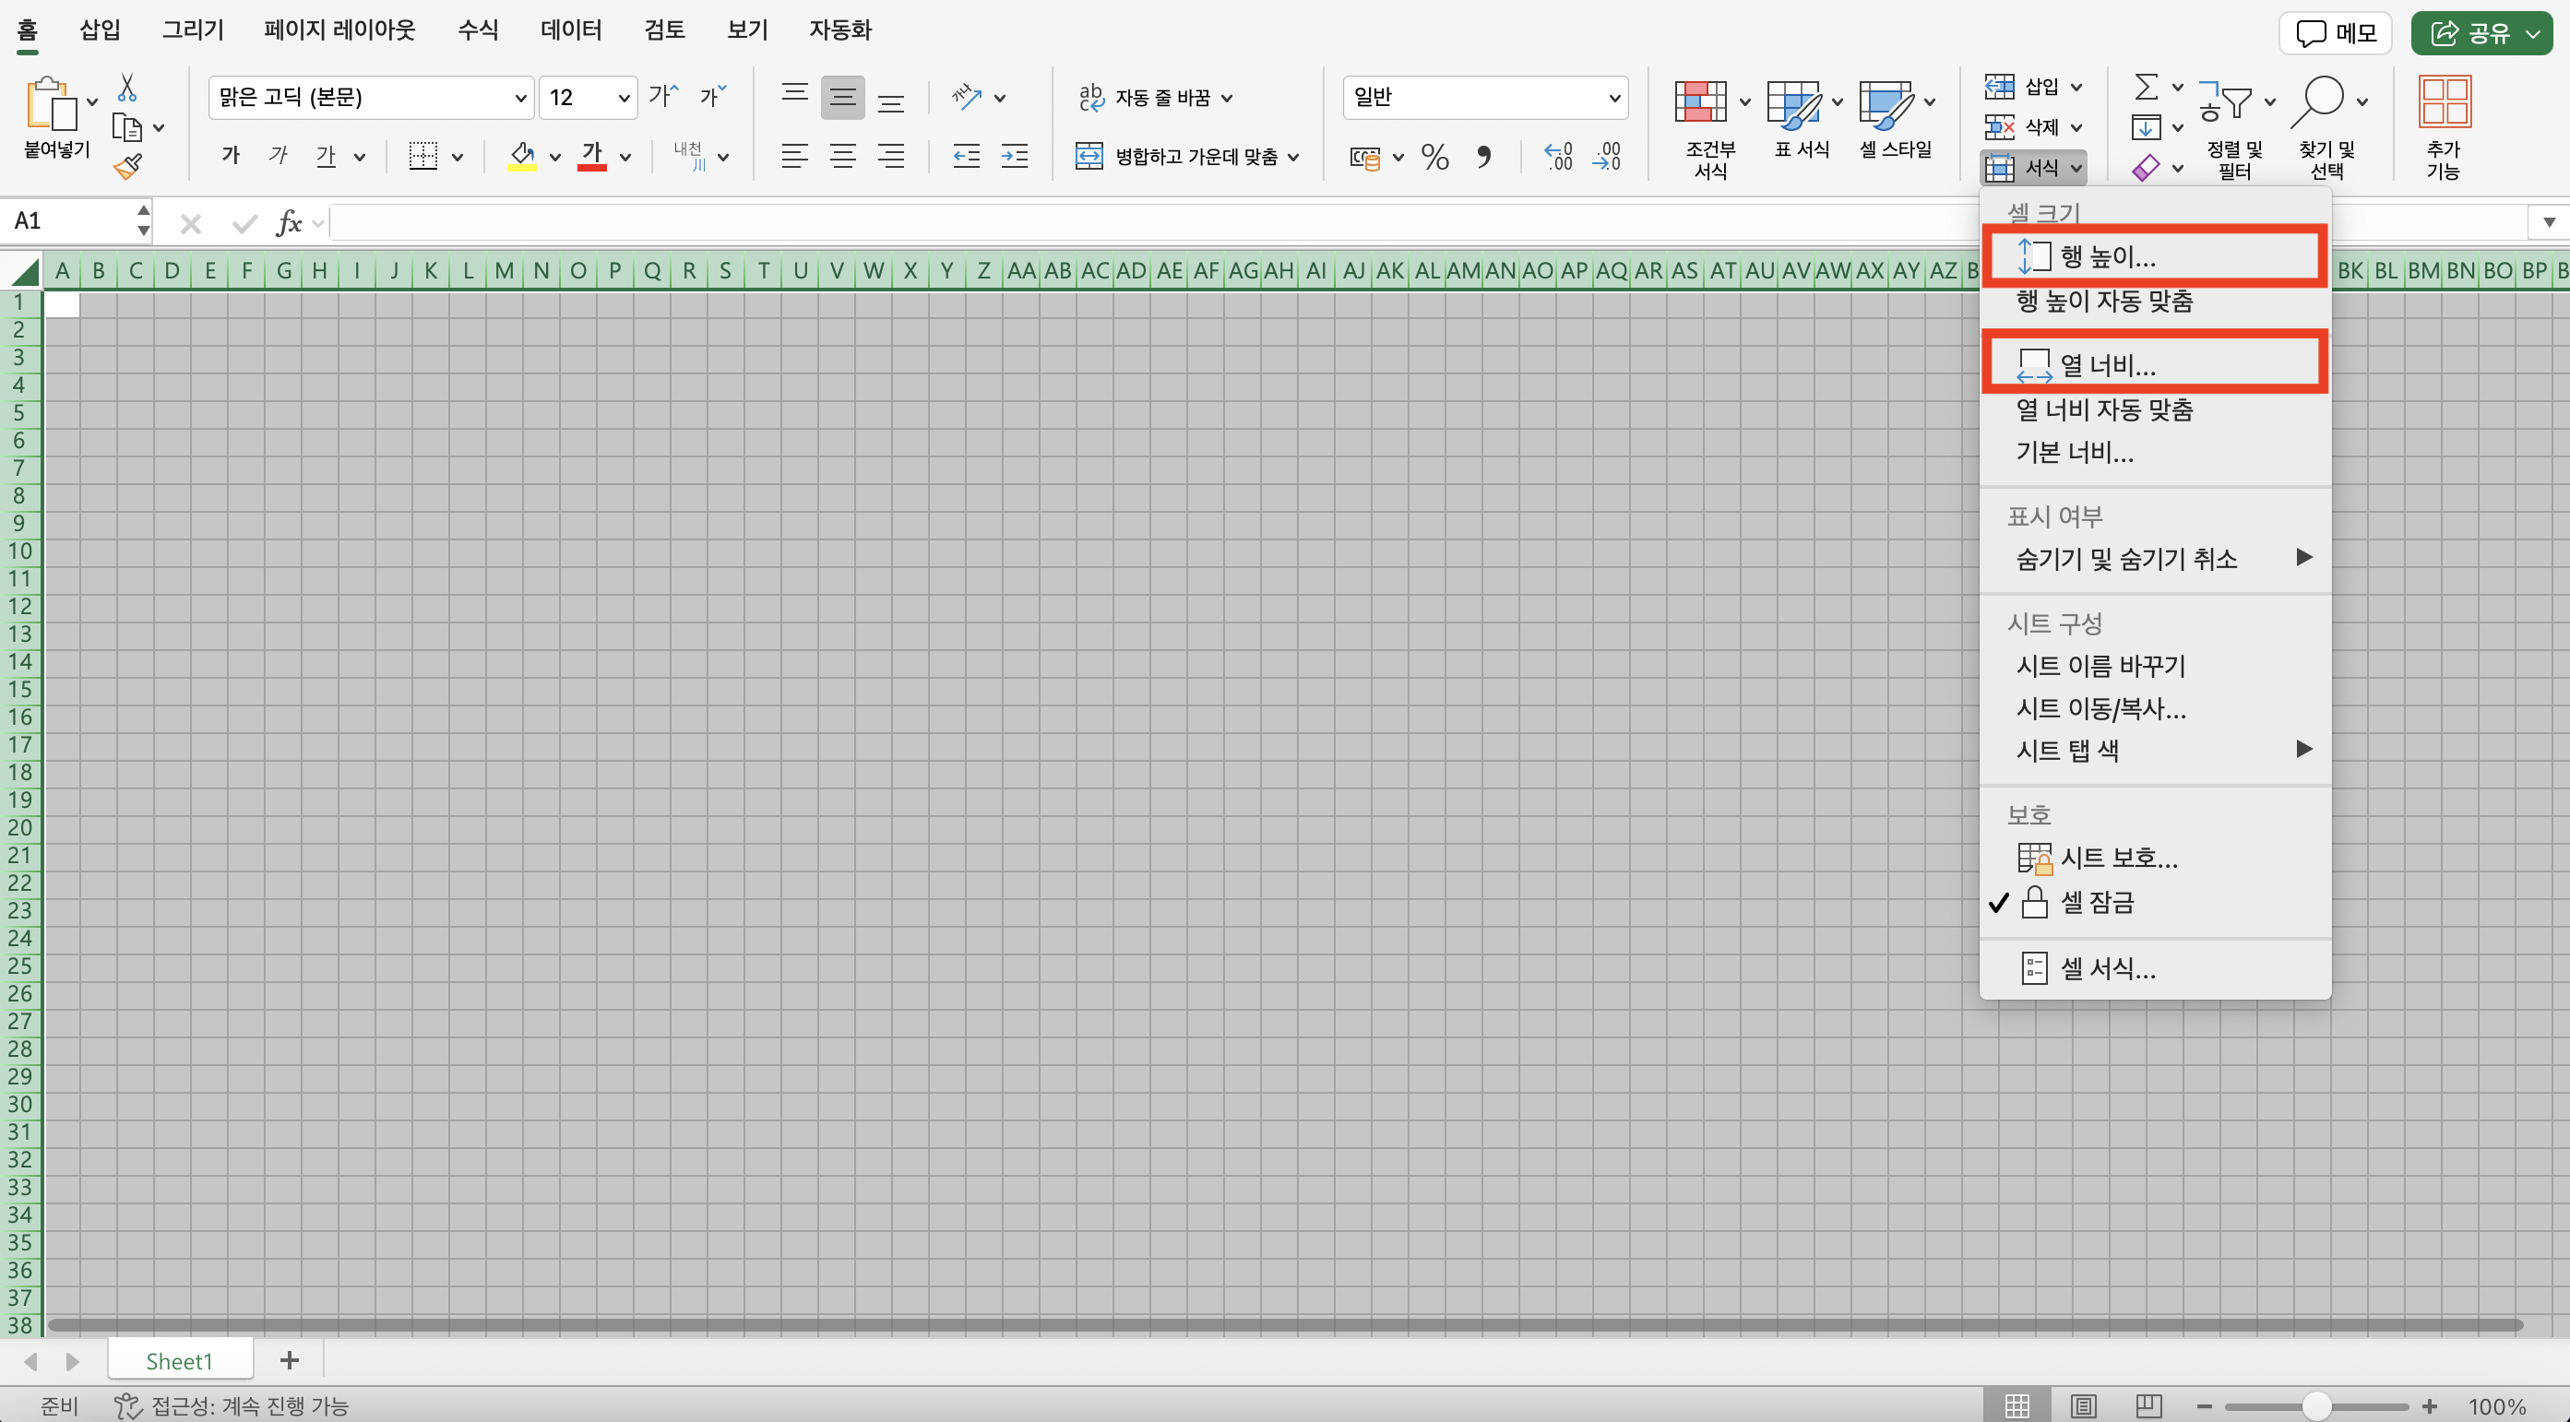
Task: Click the text orientation icon
Action: coord(967,97)
